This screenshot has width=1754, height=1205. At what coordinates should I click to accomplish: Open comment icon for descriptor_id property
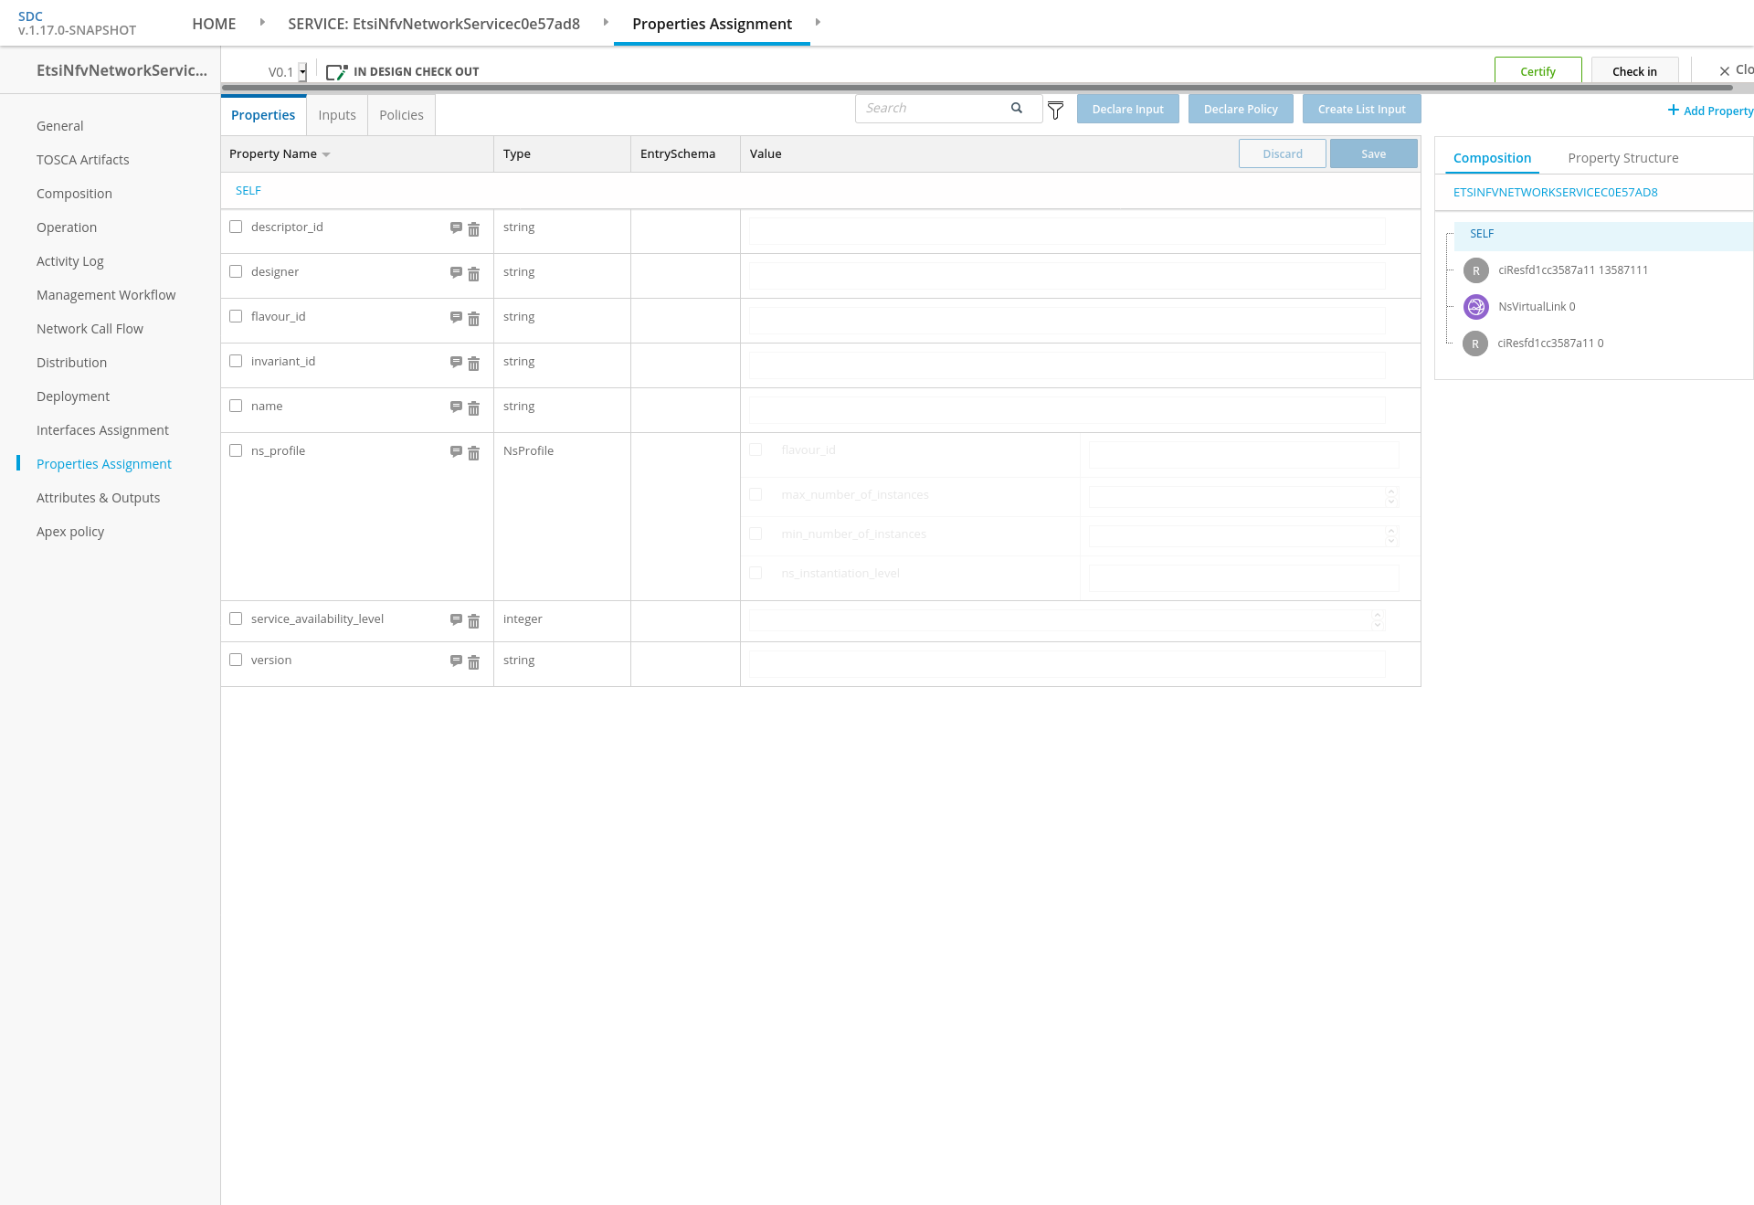pos(456,227)
